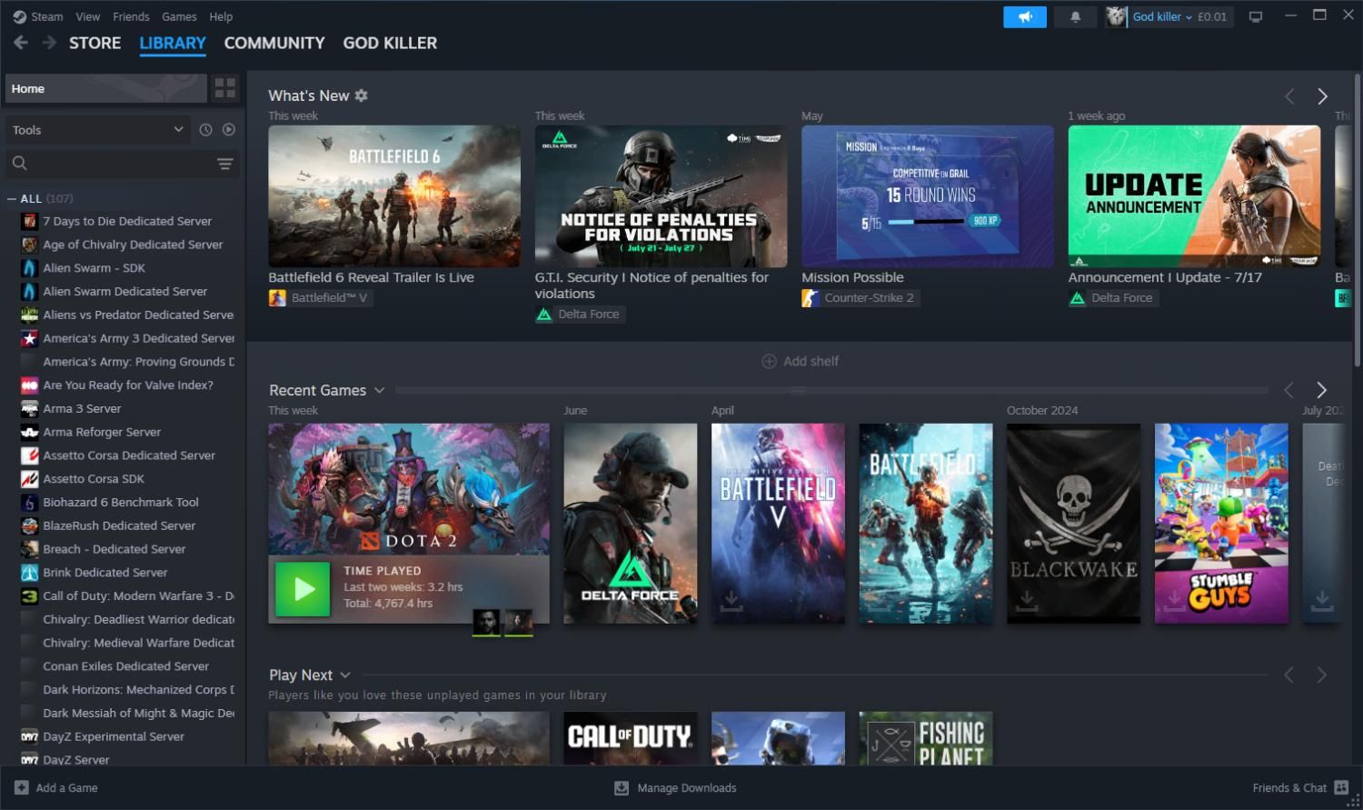Screen dimensions: 1363x810
Task: Click the Manage Downloads label
Action: click(x=687, y=788)
